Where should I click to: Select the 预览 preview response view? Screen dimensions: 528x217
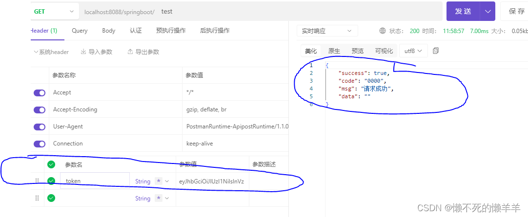pos(358,51)
